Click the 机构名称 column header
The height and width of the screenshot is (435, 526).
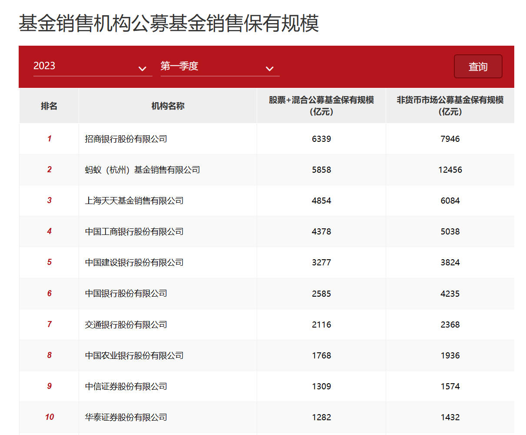point(168,106)
